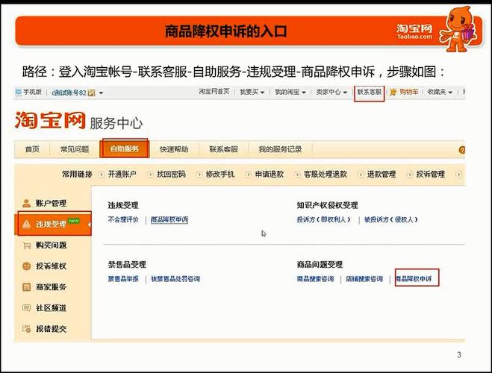The height and width of the screenshot is (373, 492).
Task: Click the Taobao.com logo in the banner
Action: (414, 31)
